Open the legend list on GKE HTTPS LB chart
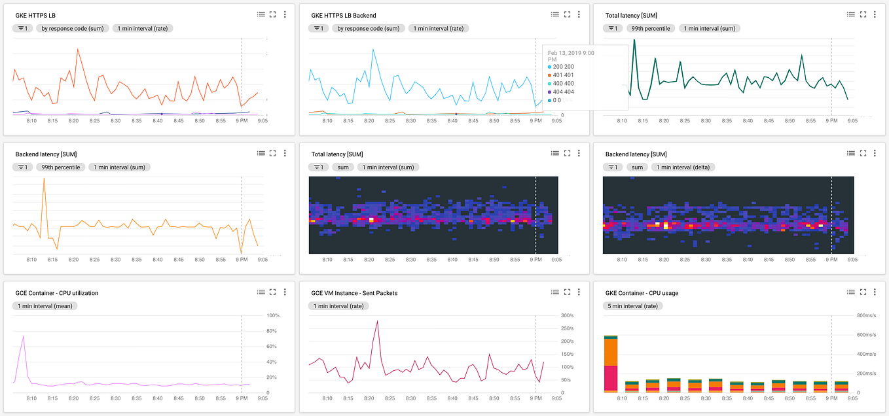889x416 pixels. [261, 14]
